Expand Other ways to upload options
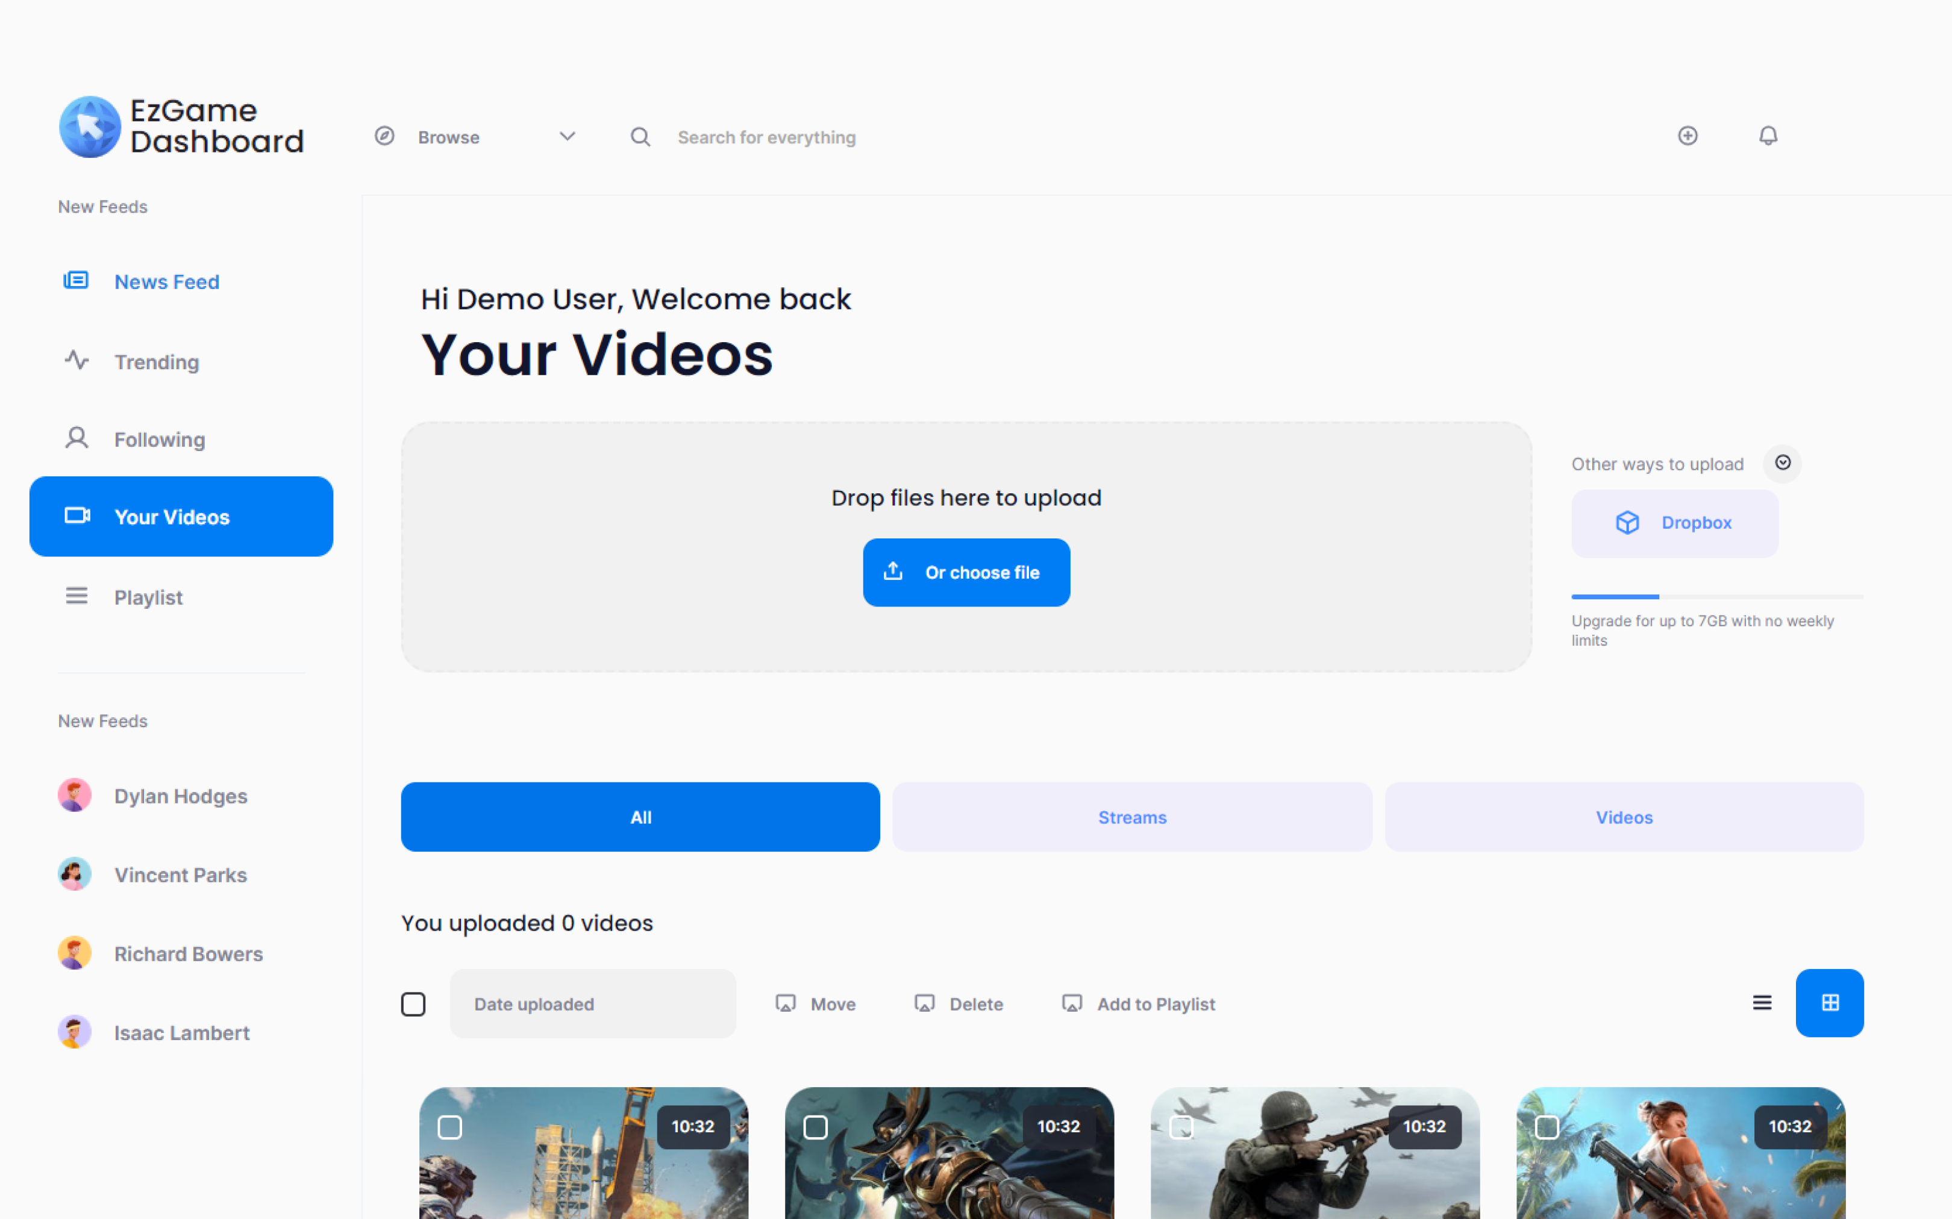This screenshot has height=1219, width=1952. pos(1783,464)
